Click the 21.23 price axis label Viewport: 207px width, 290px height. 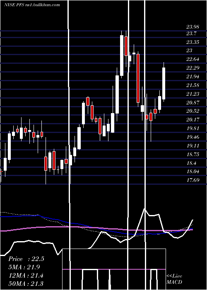pyautogui.click(x=193, y=94)
